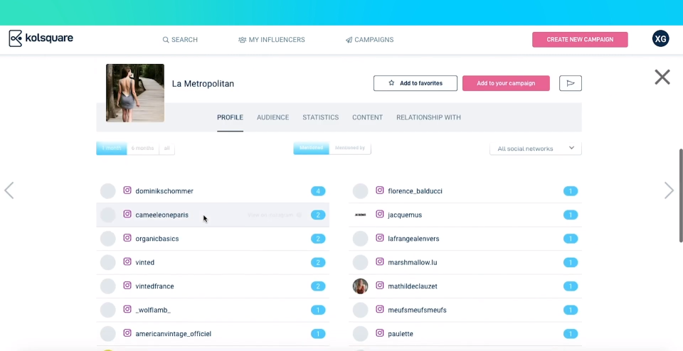The height and width of the screenshot is (351, 683).
Task: Click Instagram icon next to organicbasics
Action: 127,238
